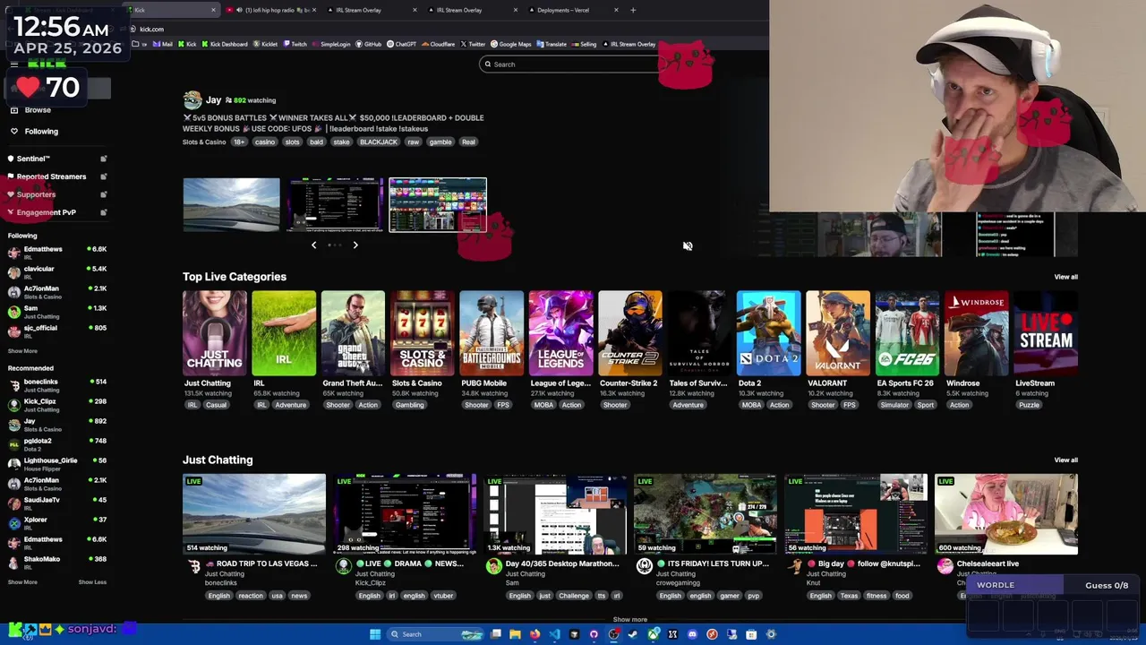Image resolution: width=1146 pixels, height=645 pixels.
Task: Unmute the featured stream player
Action: [x=688, y=245]
